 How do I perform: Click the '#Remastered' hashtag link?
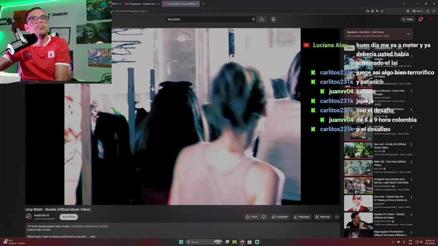point(92,226)
